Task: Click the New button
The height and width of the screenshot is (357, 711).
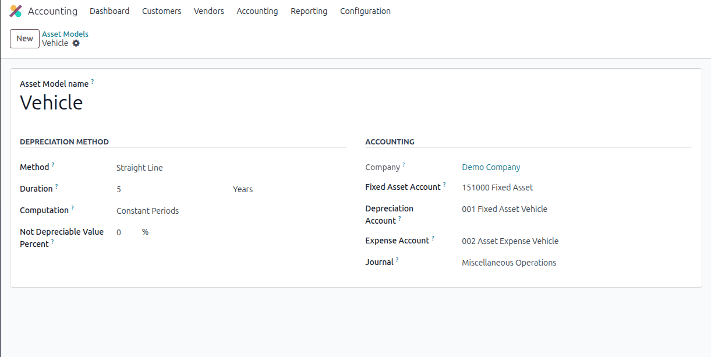Action: coord(24,38)
